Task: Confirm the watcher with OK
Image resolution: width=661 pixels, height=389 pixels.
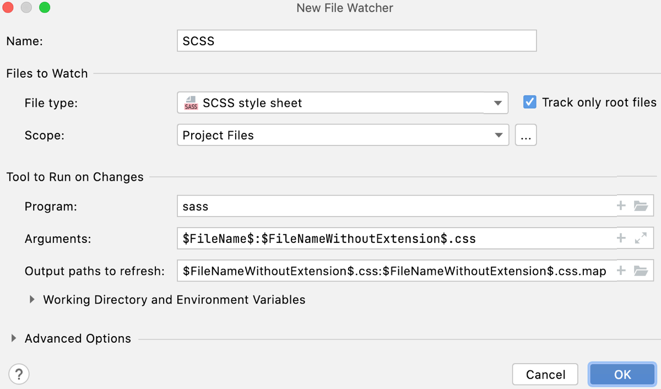Action: [622, 374]
